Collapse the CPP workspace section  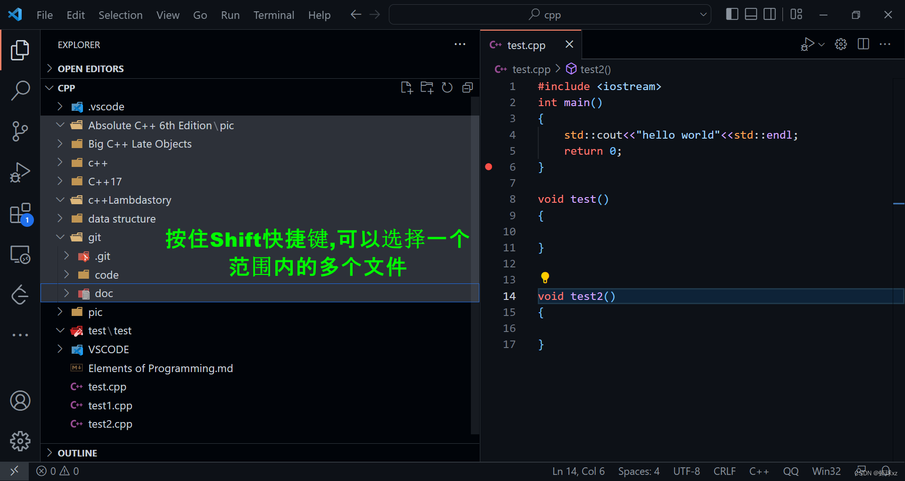[66, 88]
